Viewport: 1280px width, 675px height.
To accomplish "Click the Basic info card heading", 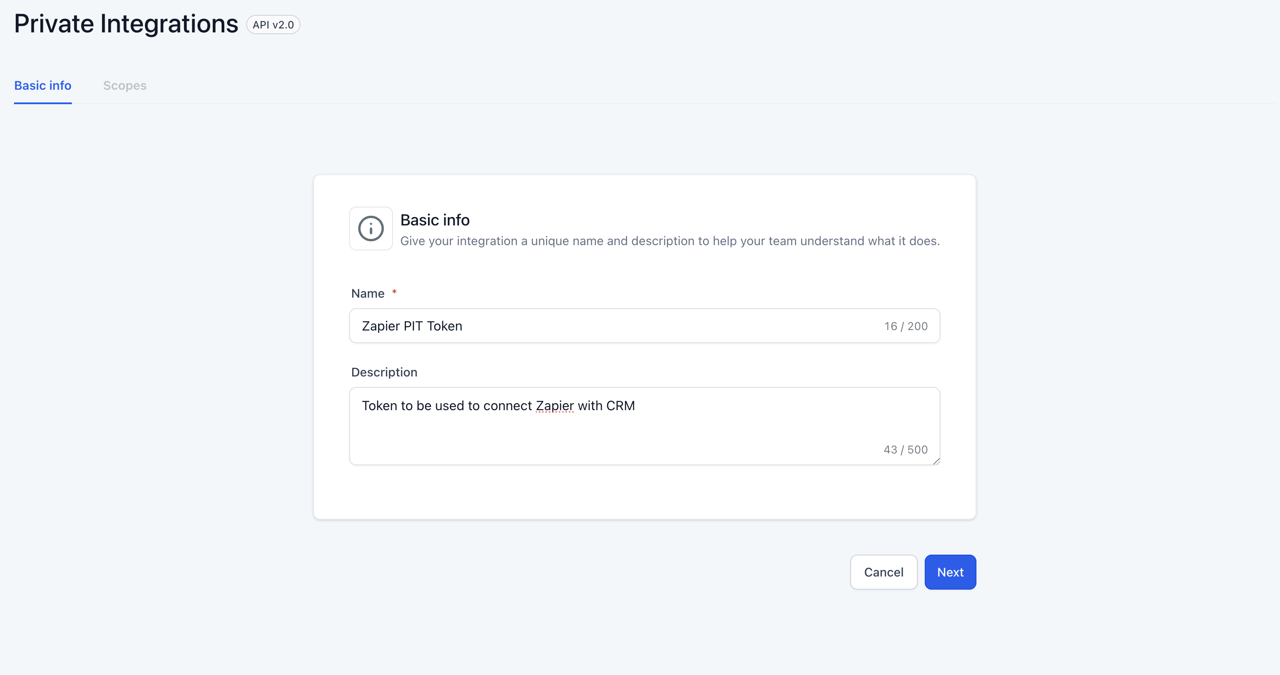I will point(435,220).
